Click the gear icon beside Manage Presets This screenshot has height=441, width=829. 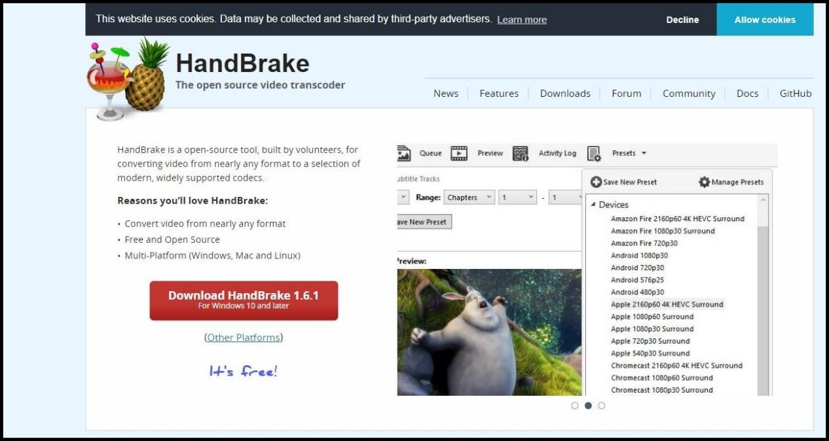click(704, 182)
